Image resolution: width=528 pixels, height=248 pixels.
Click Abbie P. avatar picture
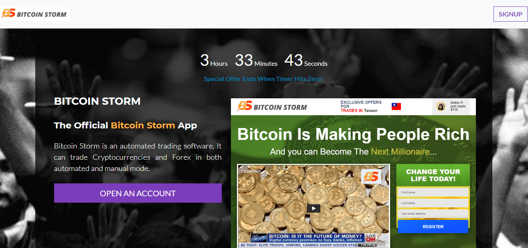coord(441,106)
